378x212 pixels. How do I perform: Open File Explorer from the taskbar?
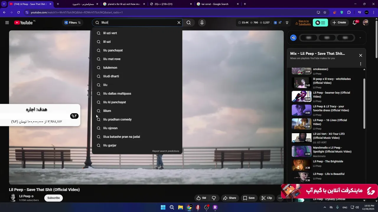point(180,207)
